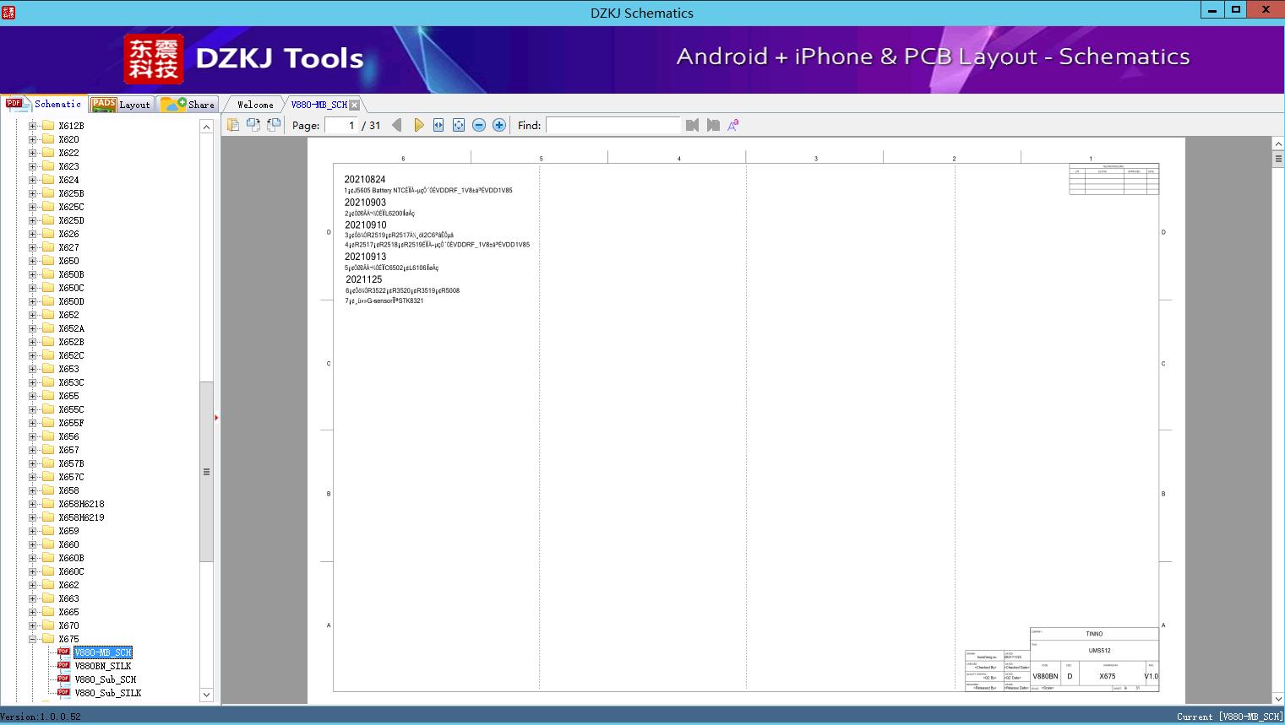Open the V880BN_SILK file
The height and width of the screenshot is (725, 1285).
pyautogui.click(x=103, y=666)
